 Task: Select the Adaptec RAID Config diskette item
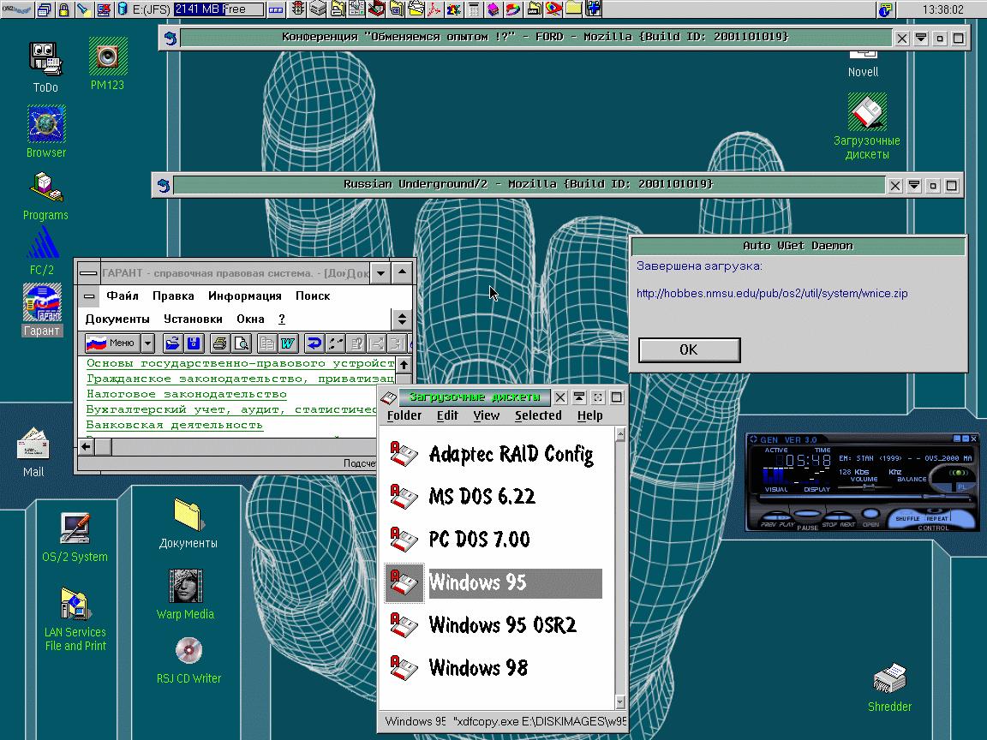click(x=491, y=454)
